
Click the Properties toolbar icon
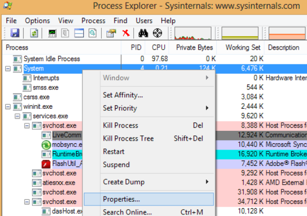[111, 33]
